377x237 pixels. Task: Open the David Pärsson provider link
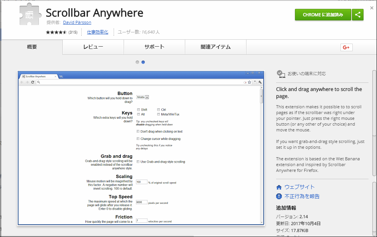77,22
